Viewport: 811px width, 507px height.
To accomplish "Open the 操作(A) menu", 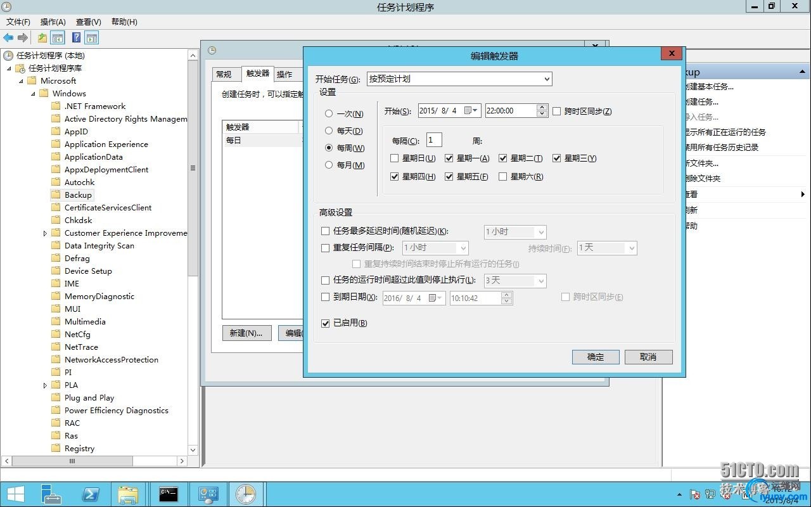I will 53,22.
